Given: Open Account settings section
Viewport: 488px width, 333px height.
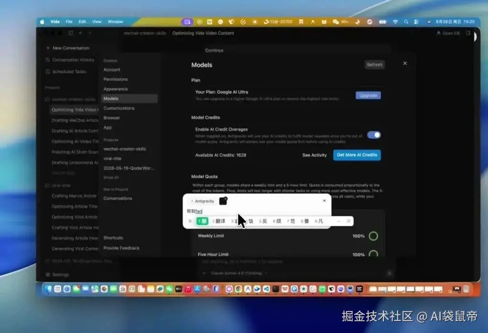Looking at the screenshot, I should point(112,69).
